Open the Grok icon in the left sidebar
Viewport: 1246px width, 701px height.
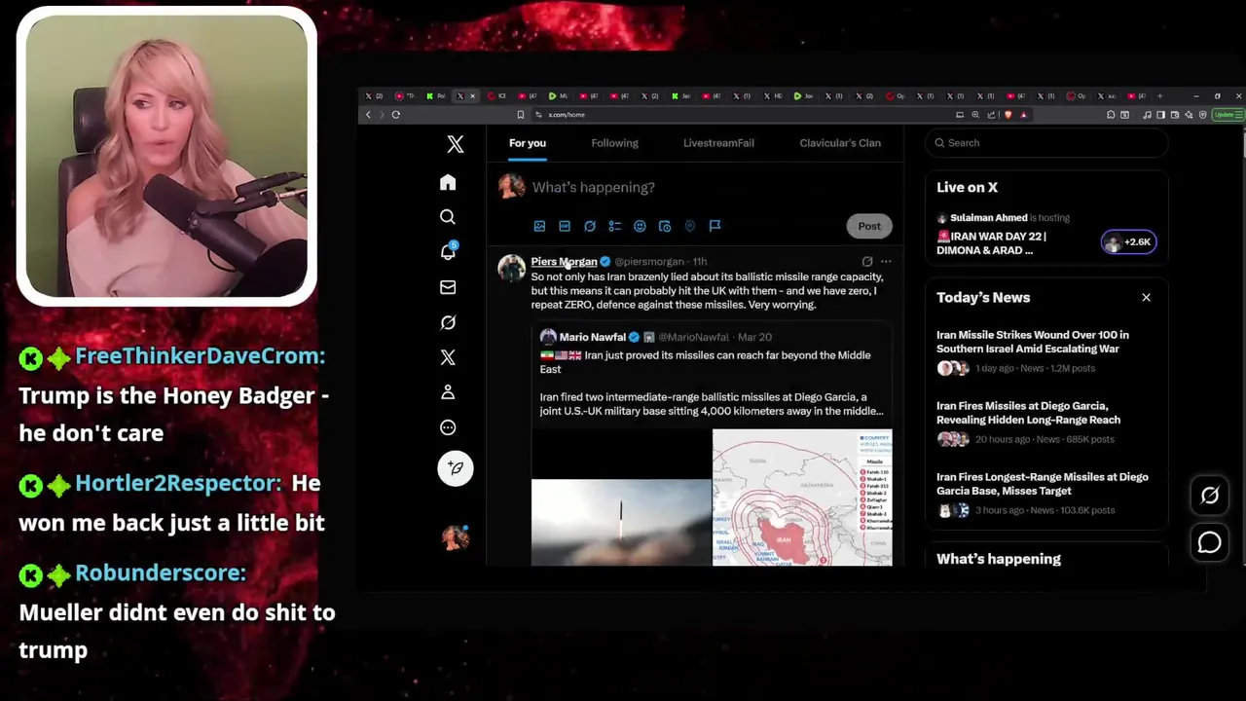(448, 322)
